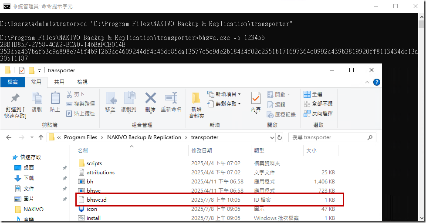Open Explorer help question mark icon
This screenshot has height=223, width=426.
pos(376,82)
